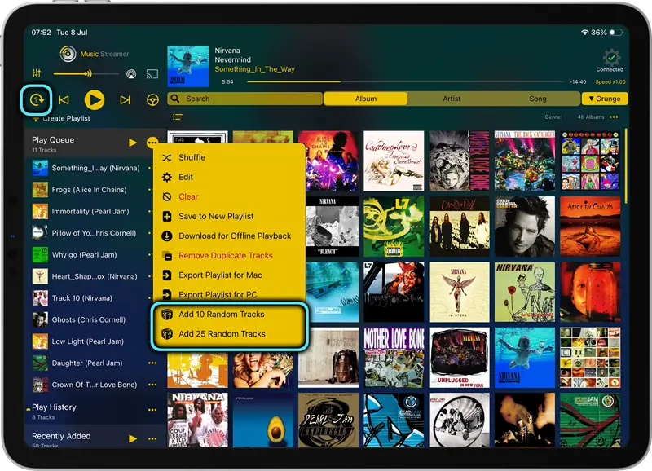
Task: Open Play History options dots
Action: 152,410
